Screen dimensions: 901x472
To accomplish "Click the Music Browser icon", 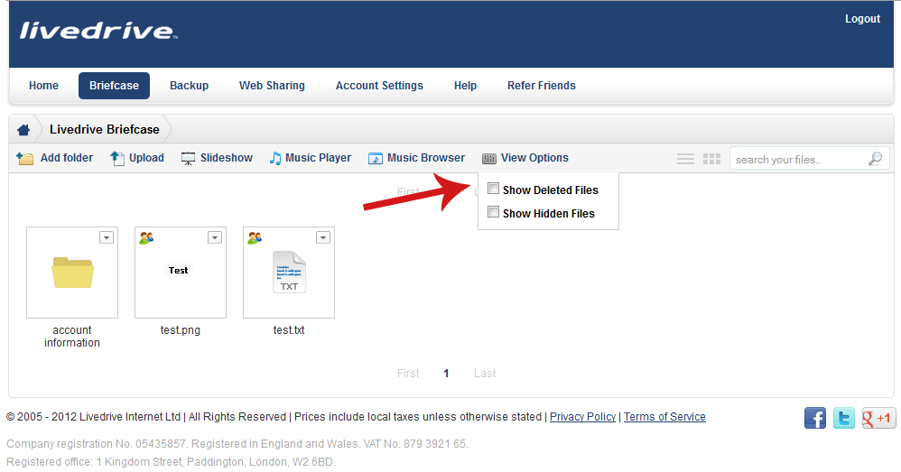I will tap(375, 159).
